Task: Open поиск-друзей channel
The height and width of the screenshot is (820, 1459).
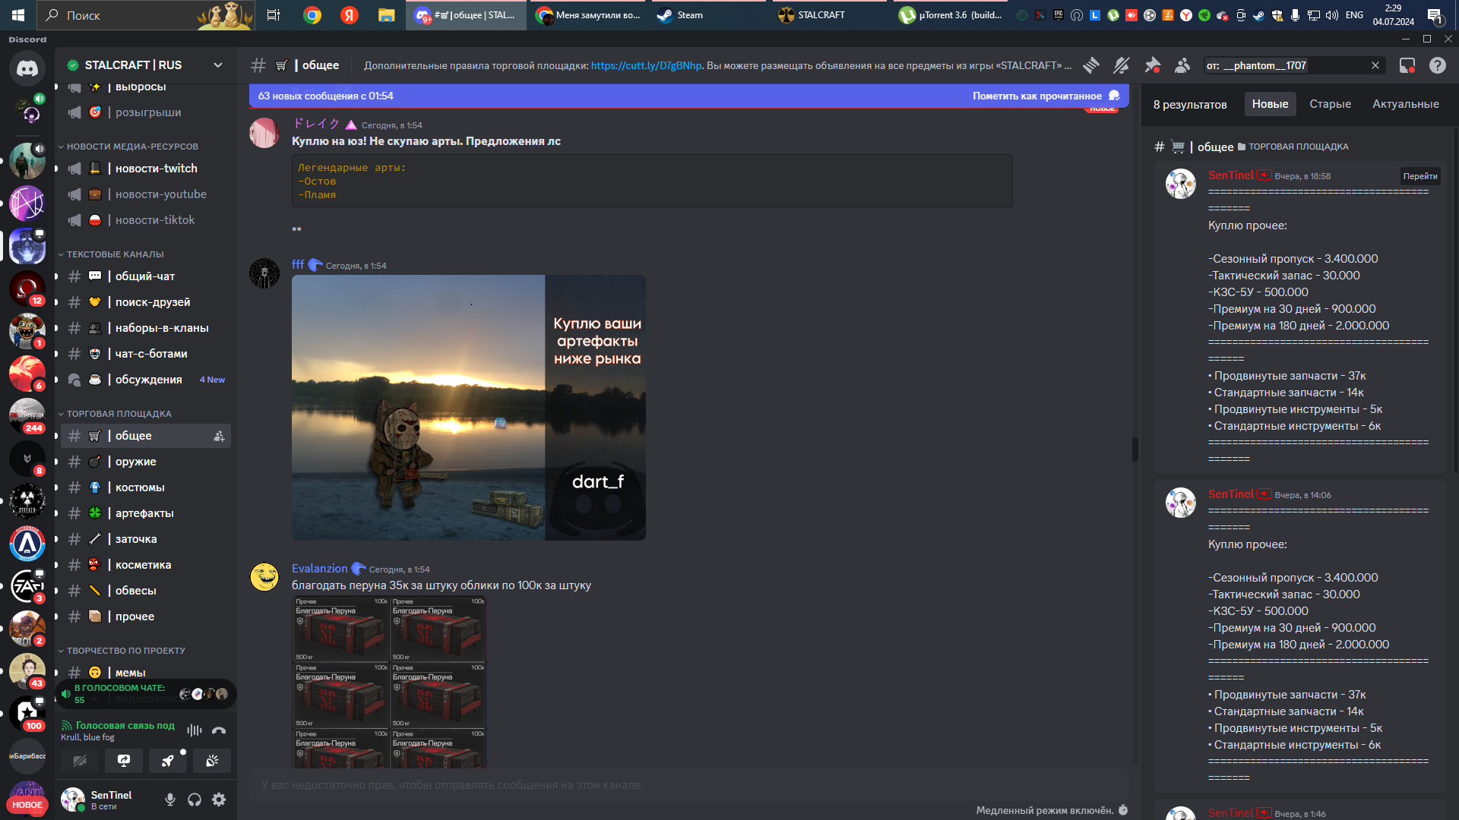Action: point(146,302)
